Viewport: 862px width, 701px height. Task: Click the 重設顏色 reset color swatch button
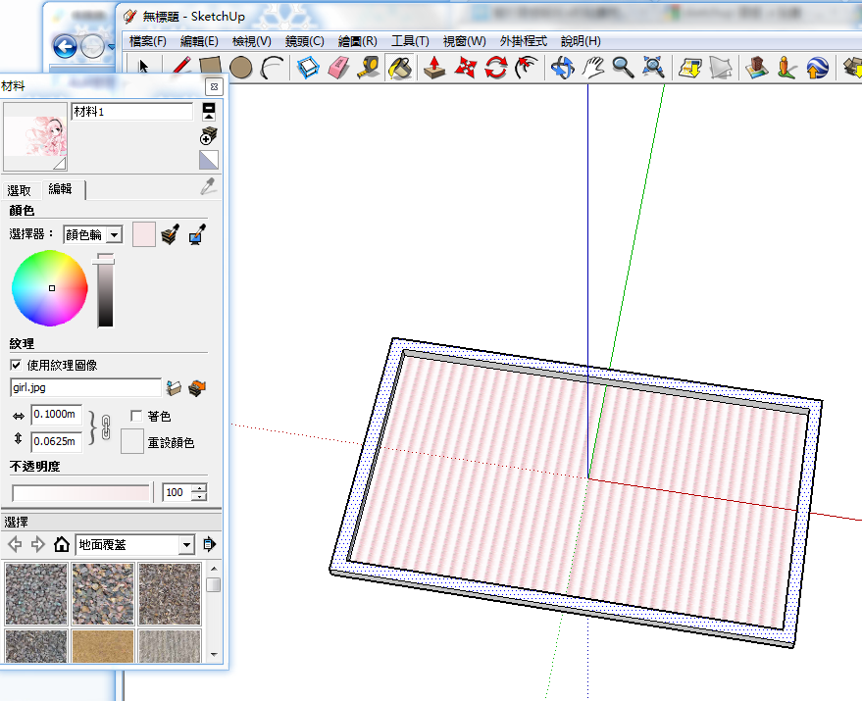click(x=132, y=442)
